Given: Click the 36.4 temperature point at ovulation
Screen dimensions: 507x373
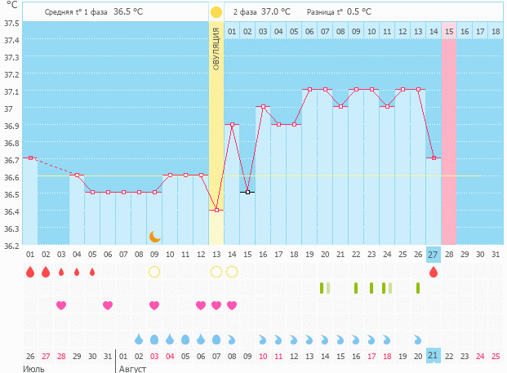Looking at the screenshot, I should click(216, 210).
